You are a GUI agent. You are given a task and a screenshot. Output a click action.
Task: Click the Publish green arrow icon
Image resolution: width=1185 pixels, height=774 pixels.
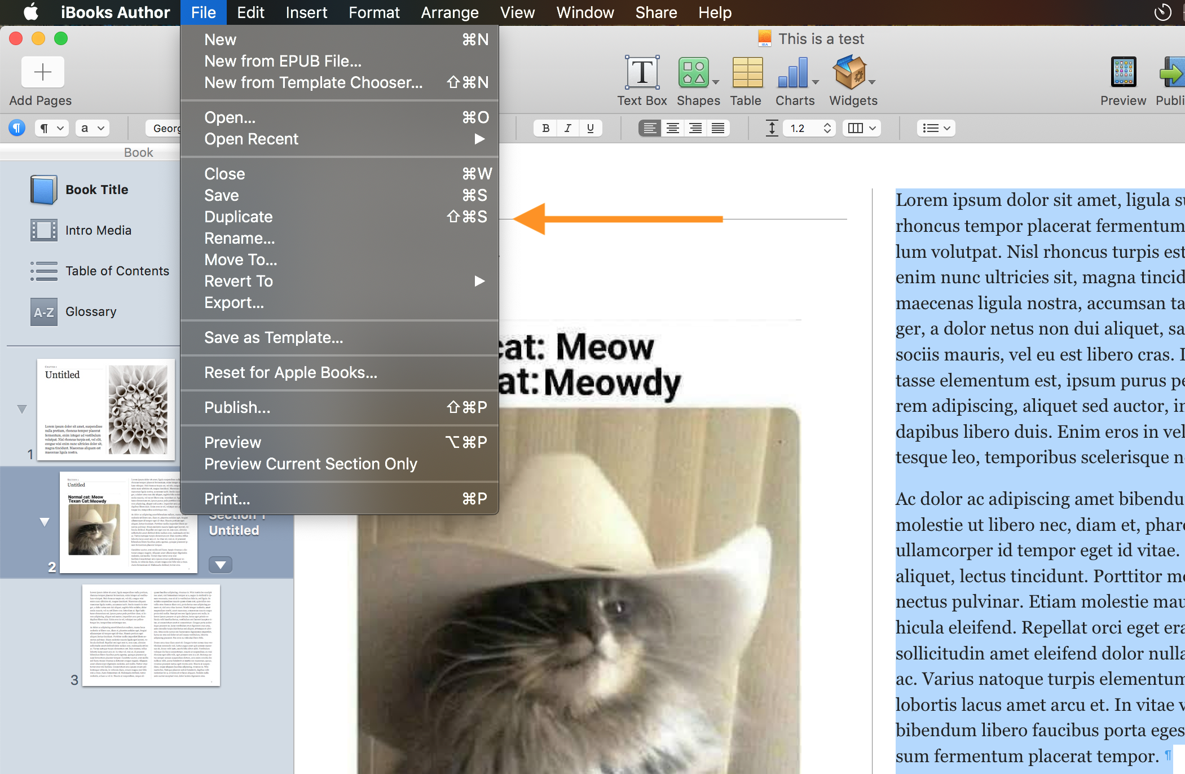[x=1172, y=72]
